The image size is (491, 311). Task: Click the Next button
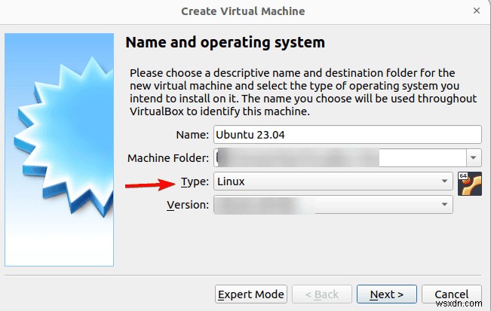click(387, 294)
